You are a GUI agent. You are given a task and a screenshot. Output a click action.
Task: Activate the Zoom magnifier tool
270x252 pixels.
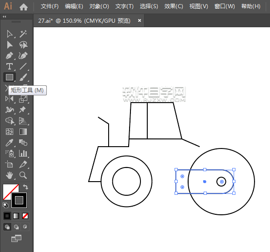coord(23,175)
